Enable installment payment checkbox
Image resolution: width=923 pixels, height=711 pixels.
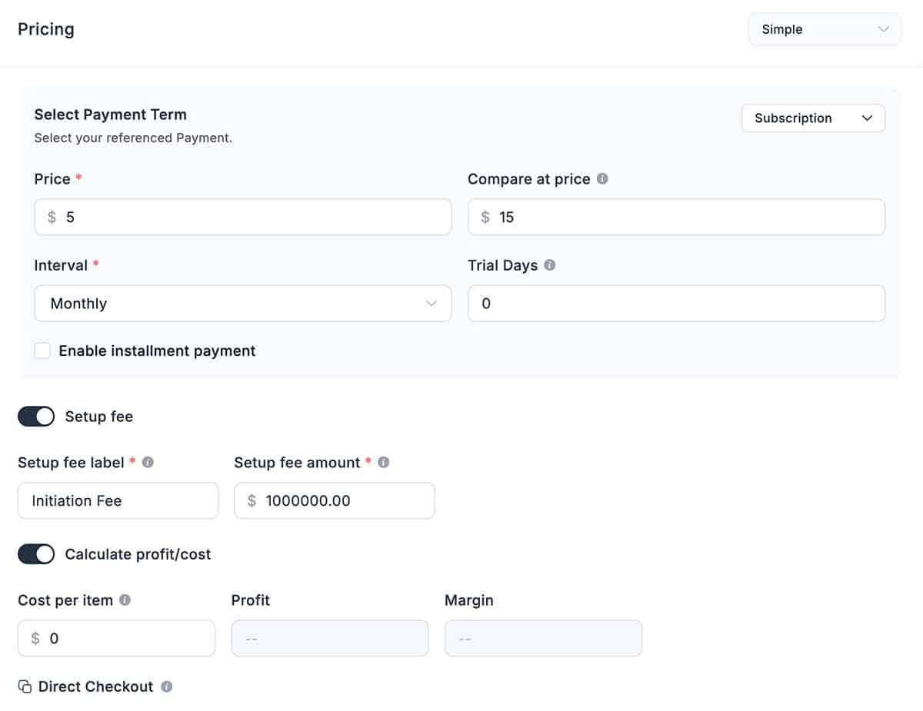[42, 351]
